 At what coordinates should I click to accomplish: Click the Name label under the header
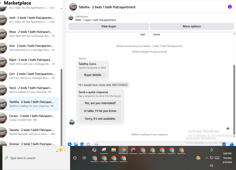click(x=157, y=34)
